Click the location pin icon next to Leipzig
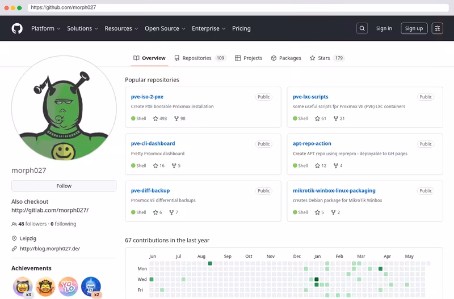 pos(14,238)
